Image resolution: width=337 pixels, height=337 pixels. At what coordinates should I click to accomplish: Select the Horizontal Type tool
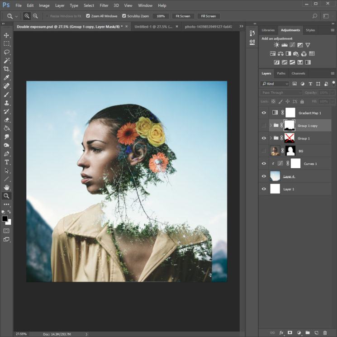click(x=6, y=162)
